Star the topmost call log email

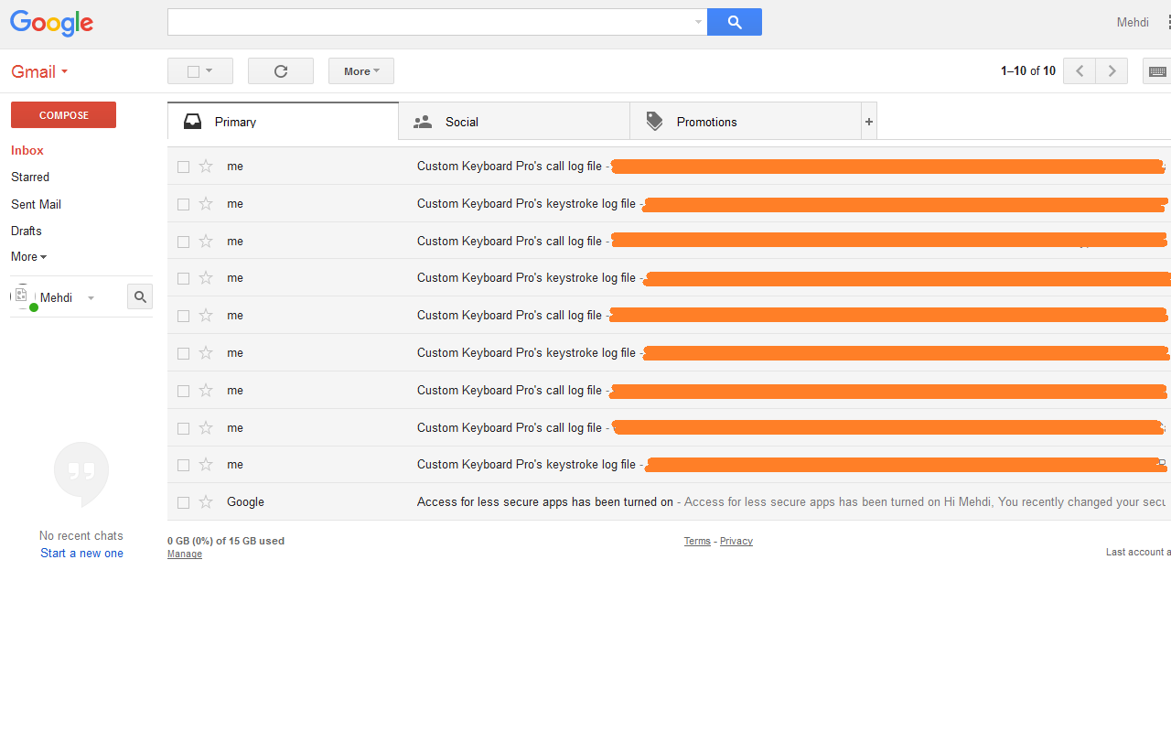pos(206,166)
